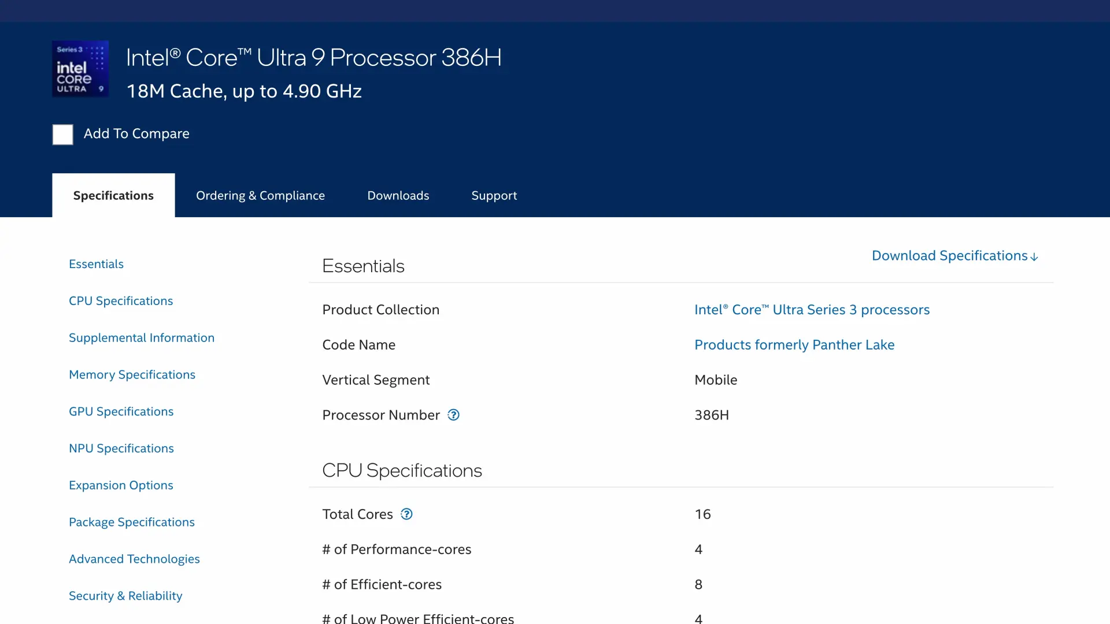The height and width of the screenshot is (624, 1110).
Task: Click the Total Cores question mark icon
Action: [407, 514]
